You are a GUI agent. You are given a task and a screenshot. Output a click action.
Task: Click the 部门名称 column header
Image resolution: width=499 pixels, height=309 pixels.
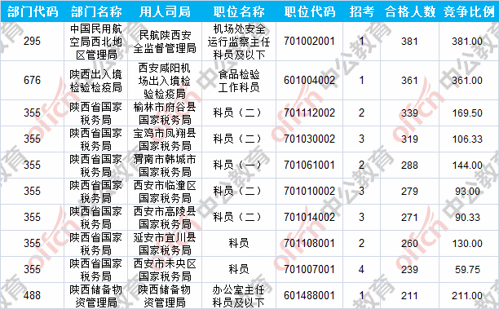click(x=95, y=11)
